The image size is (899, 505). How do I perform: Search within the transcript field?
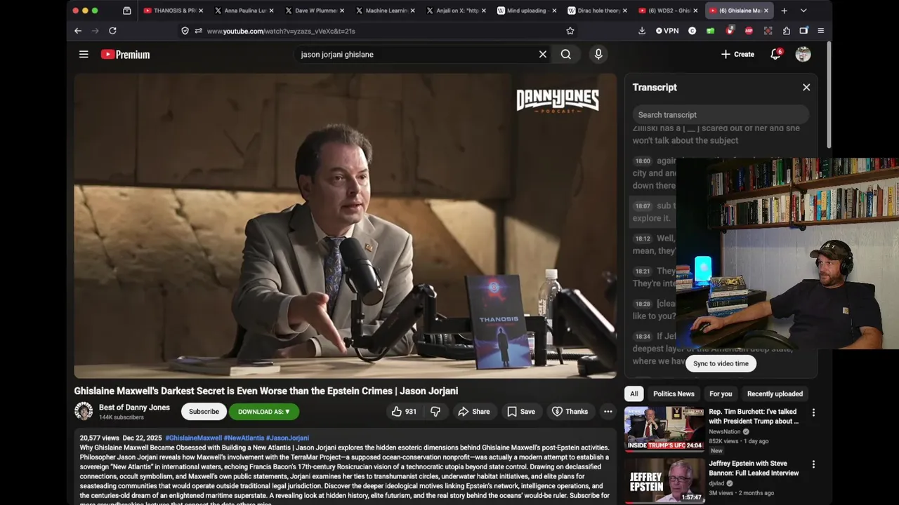tap(721, 114)
